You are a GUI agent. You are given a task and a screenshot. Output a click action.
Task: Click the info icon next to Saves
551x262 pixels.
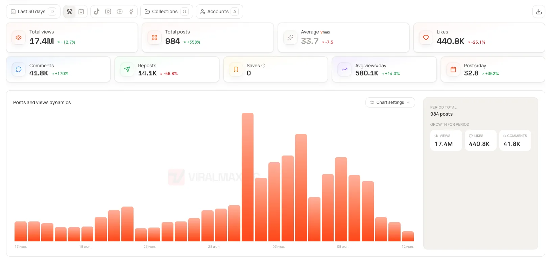tap(263, 66)
